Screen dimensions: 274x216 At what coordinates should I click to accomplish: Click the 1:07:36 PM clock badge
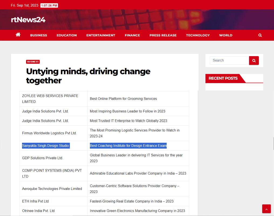49,6
